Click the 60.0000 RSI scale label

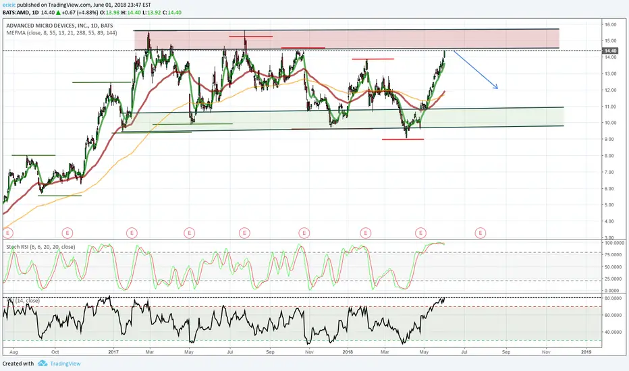coord(613,316)
